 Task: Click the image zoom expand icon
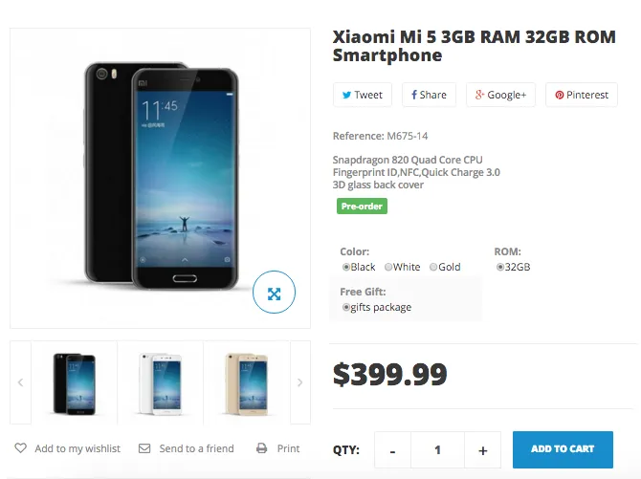[275, 294]
